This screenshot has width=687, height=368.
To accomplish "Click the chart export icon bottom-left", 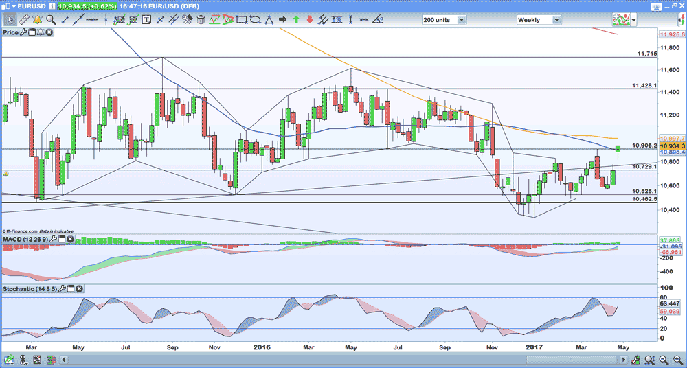I will coord(9,359).
